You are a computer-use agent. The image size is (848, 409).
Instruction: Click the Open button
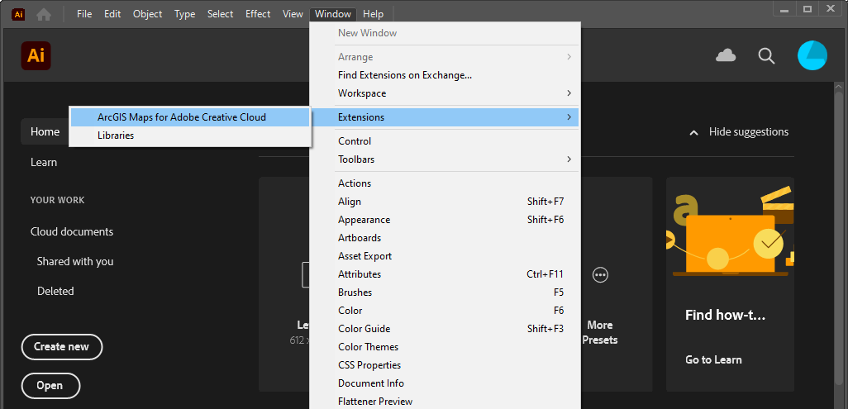(50, 386)
